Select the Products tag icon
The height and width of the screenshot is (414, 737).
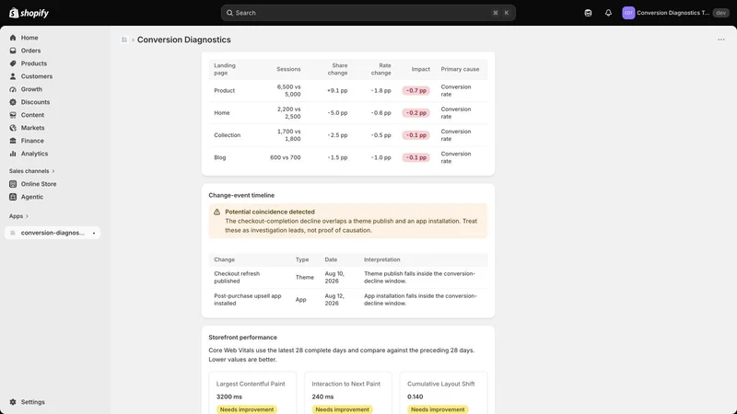click(13, 63)
